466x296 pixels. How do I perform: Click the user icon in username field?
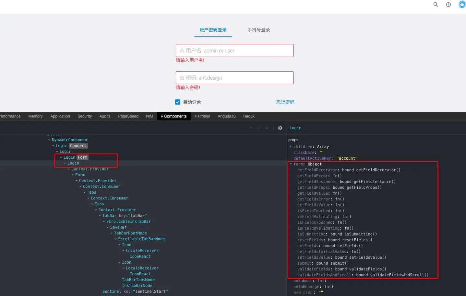pyautogui.click(x=182, y=51)
